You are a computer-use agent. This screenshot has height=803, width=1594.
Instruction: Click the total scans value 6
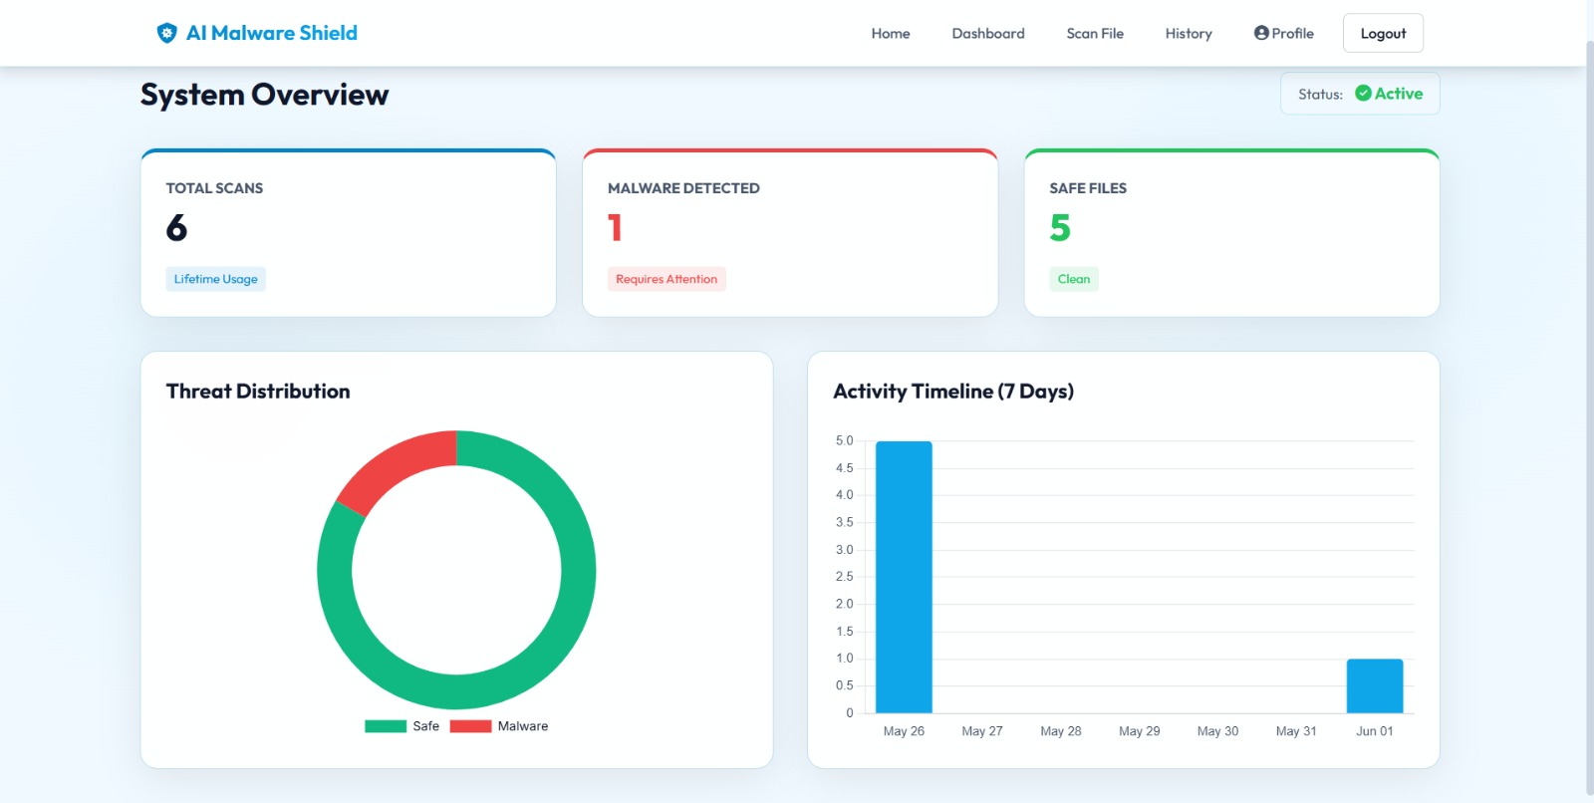coord(176,228)
